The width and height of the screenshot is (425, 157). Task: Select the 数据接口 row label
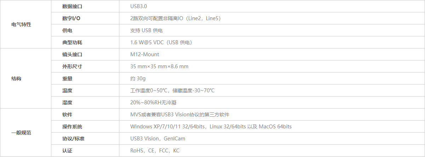[x=72, y=6]
